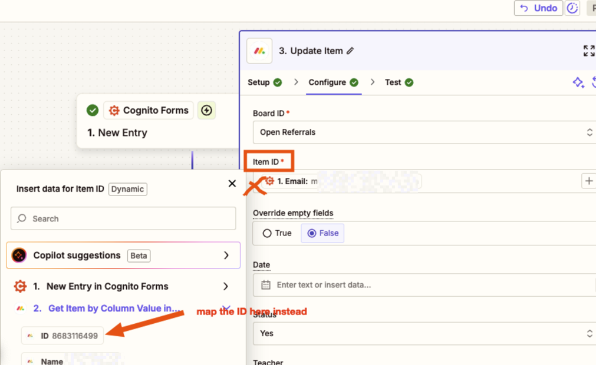Click the 'Board ID' field label
The image size is (596, 365).
[269, 114]
